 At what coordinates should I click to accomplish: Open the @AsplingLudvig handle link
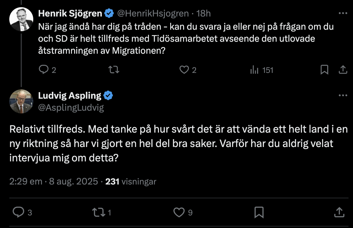point(71,108)
